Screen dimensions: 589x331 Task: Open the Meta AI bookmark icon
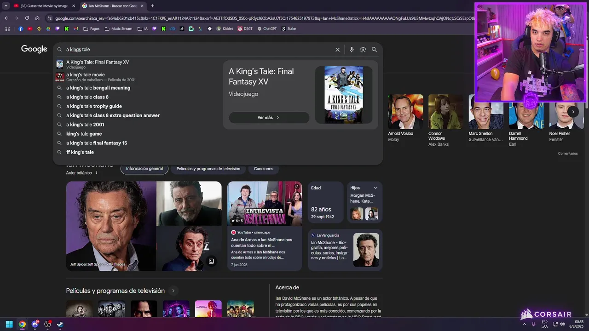coord(173,29)
